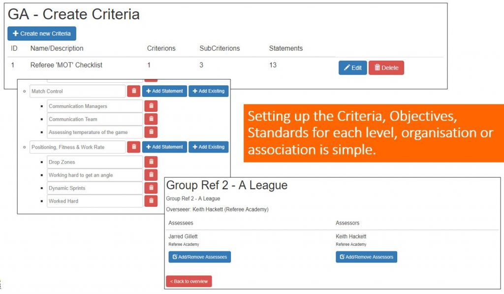Delete the Dynamic Sprints statement

[x=151, y=188]
